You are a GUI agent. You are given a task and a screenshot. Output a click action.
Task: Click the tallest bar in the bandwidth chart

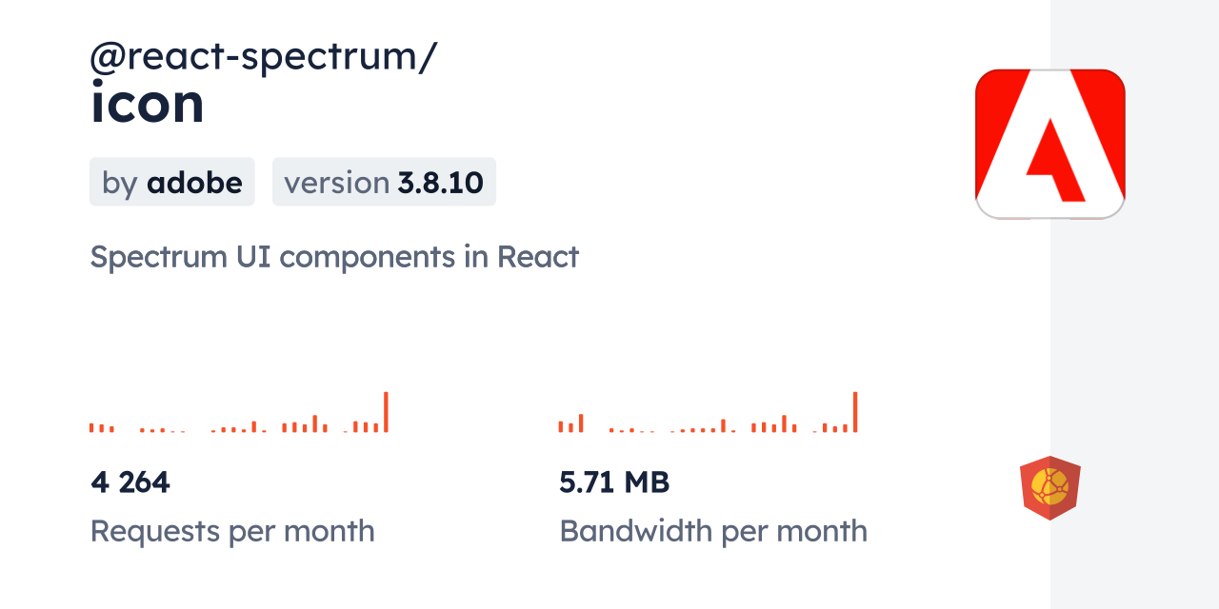[855, 412]
